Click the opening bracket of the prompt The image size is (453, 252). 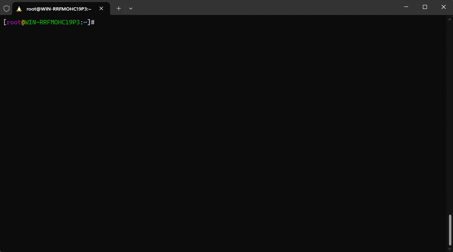pyautogui.click(x=5, y=22)
